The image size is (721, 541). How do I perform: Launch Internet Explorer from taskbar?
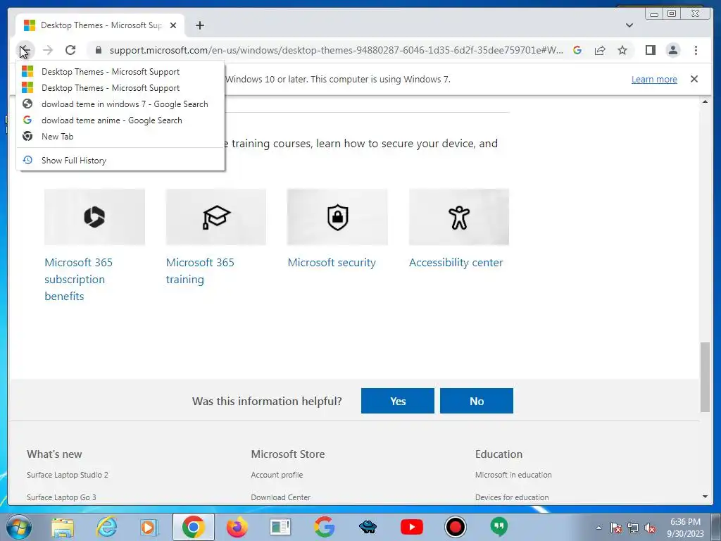pyautogui.click(x=107, y=527)
